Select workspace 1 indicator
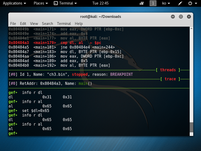 153,3
